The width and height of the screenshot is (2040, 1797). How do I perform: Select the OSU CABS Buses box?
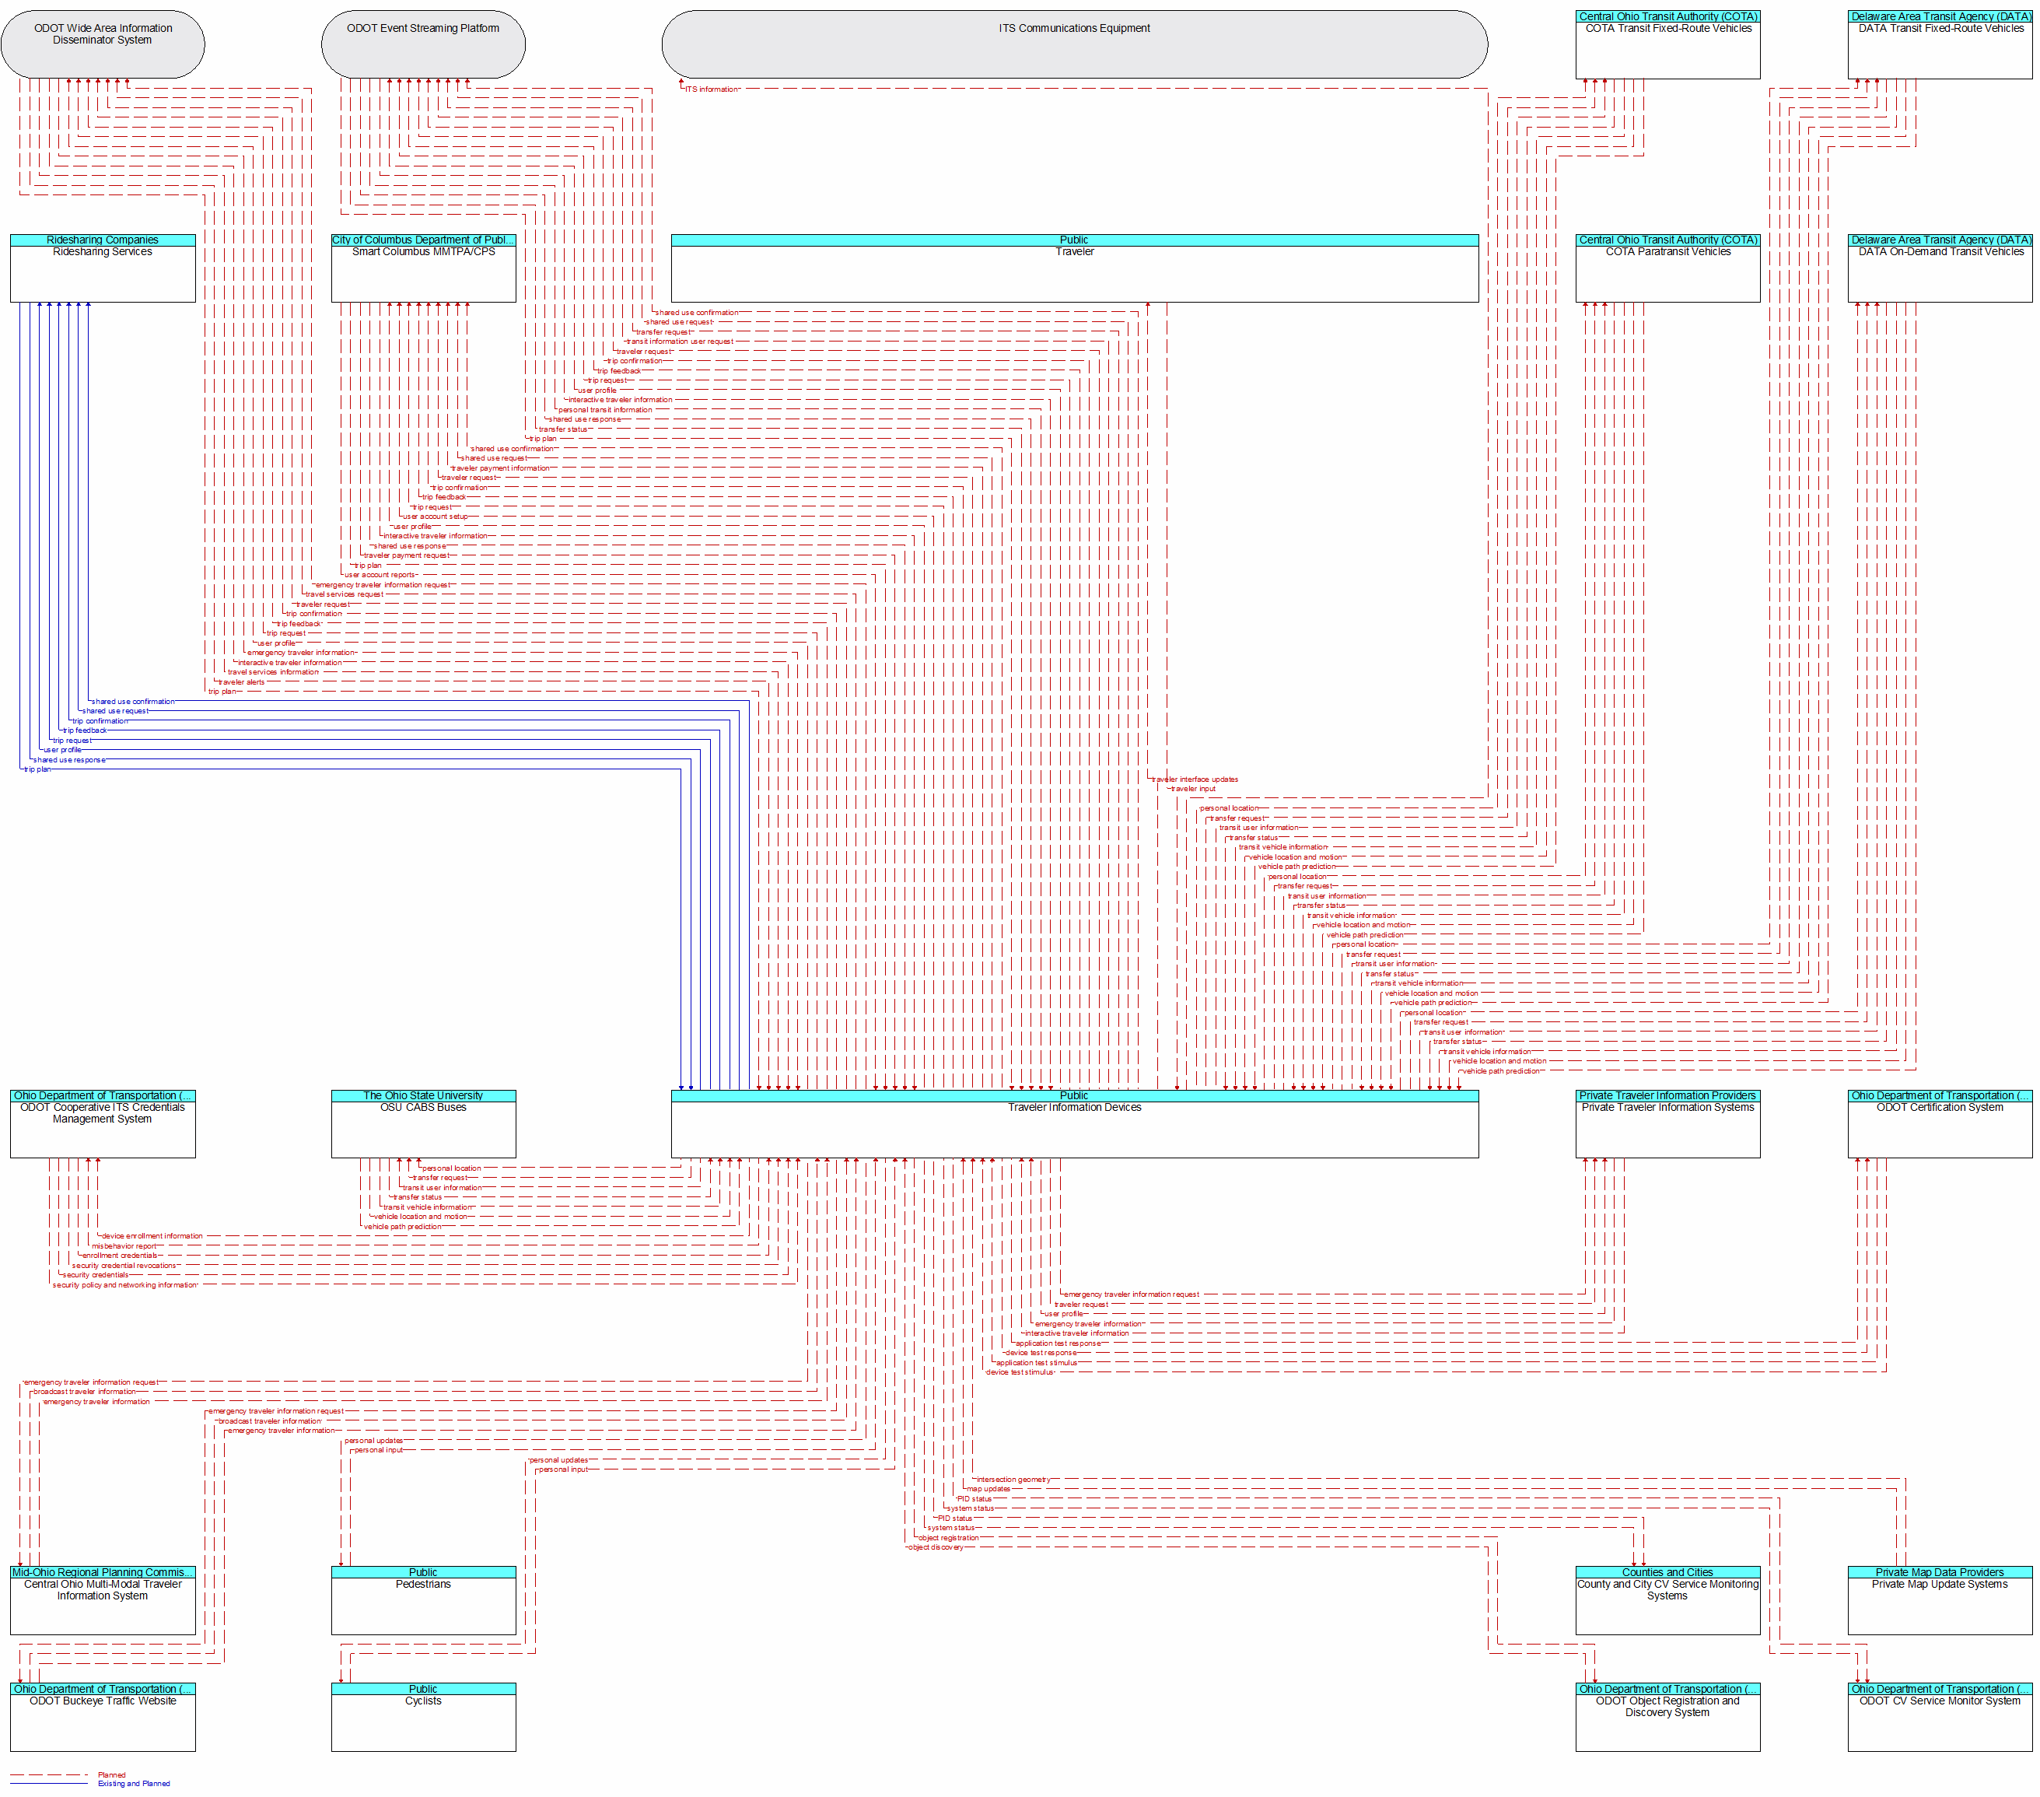pos(423,1123)
